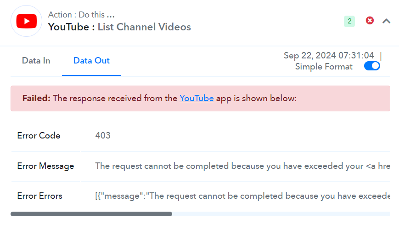Click the Sep 22, 2024 07:31:04 timestamp

[329, 55]
